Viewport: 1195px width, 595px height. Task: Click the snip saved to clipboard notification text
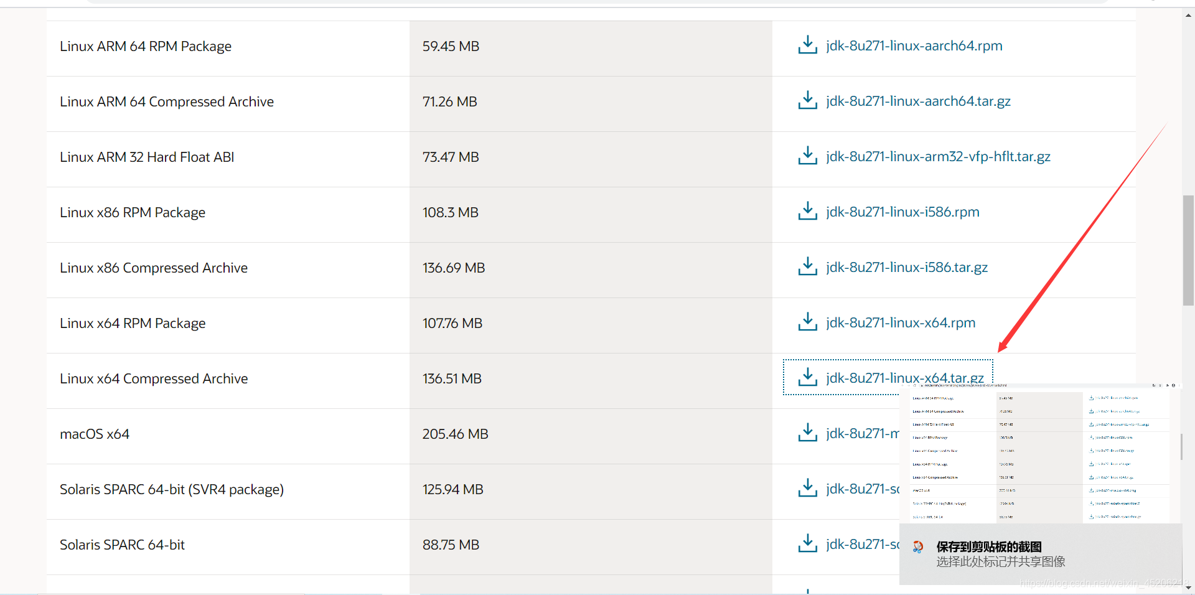pos(989,546)
